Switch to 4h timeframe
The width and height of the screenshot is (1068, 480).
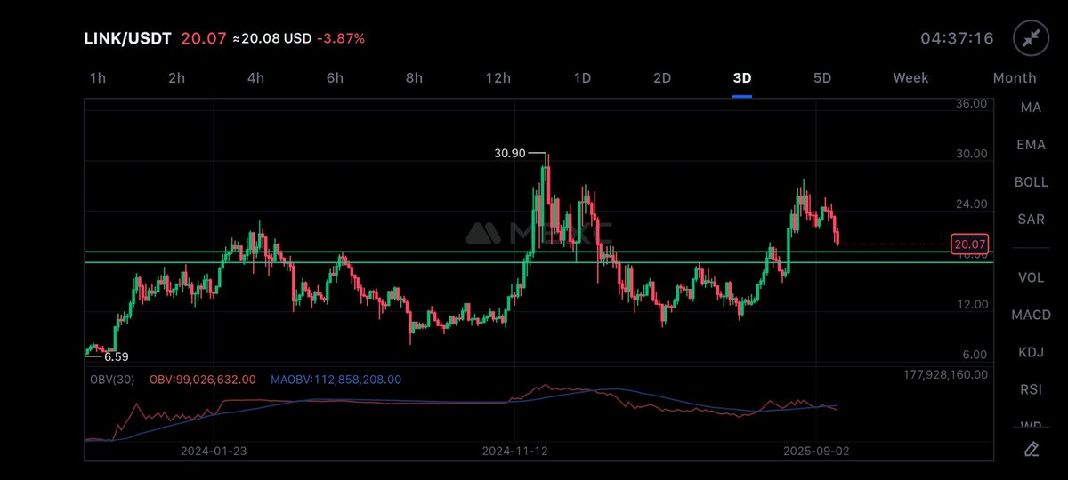click(x=255, y=78)
